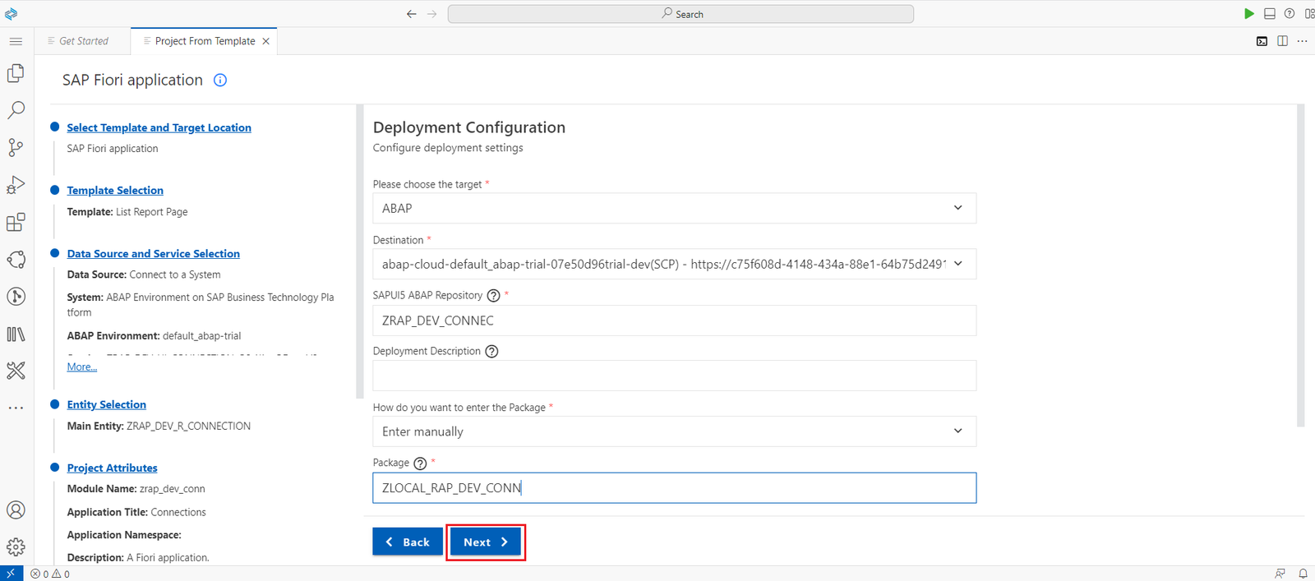Open the Search view in activity bar
The width and height of the screenshot is (1315, 581).
click(x=16, y=110)
